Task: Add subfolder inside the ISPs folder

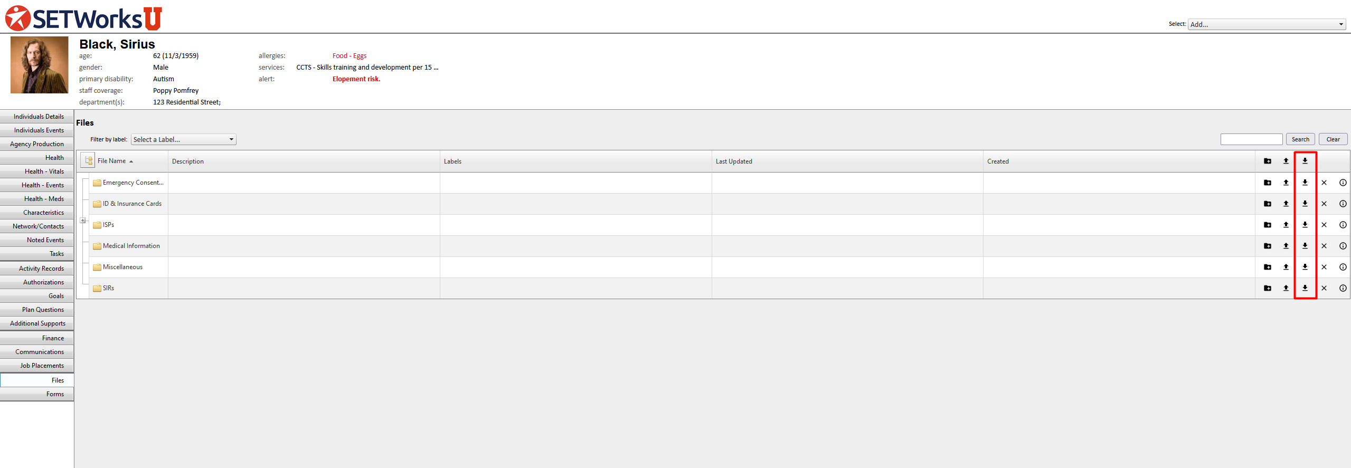Action: (1267, 225)
